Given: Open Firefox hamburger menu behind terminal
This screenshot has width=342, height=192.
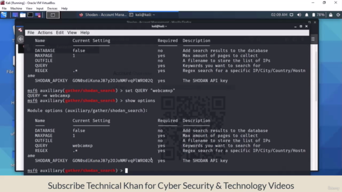Looking at the screenshot, I should pos(313,39).
